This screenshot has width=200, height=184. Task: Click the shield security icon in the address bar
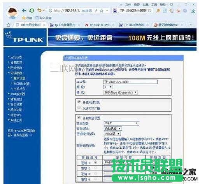click(x=50, y=10)
